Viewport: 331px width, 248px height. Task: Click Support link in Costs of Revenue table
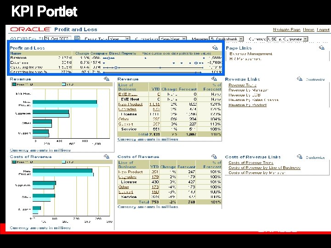[x=126, y=192]
